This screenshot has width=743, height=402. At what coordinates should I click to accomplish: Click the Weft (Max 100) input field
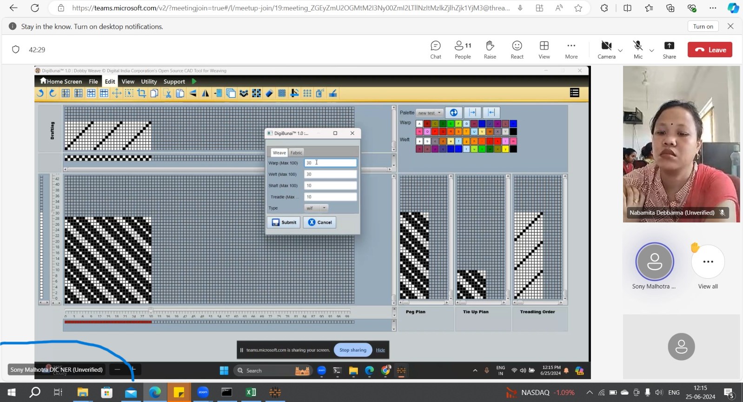[x=331, y=174]
